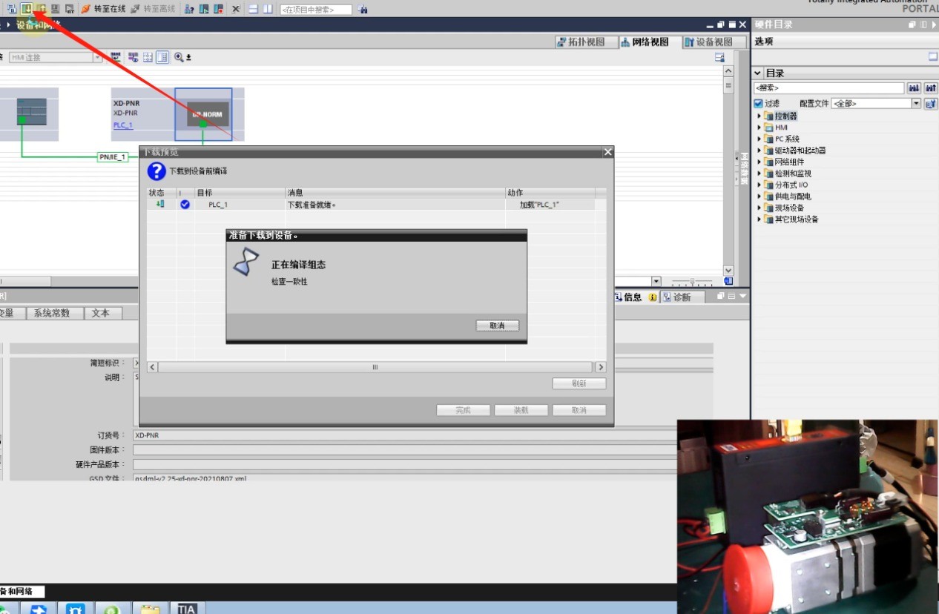Select the 现场设备 tree item
Screen dimensions: 939x614
[x=789, y=208]
